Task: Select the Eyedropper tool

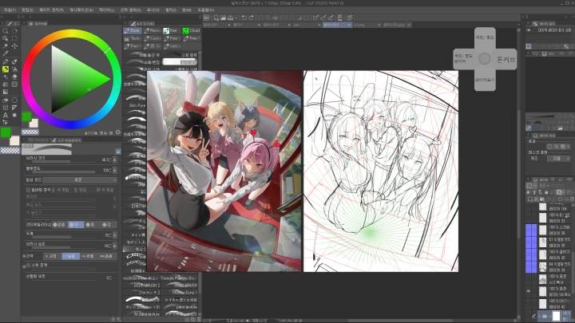Action: coord(5,54)
